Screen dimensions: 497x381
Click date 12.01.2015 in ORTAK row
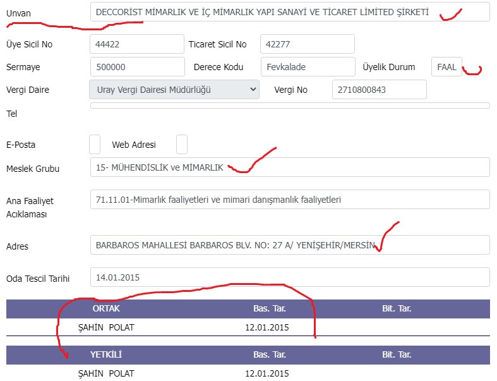click(267, 327)
